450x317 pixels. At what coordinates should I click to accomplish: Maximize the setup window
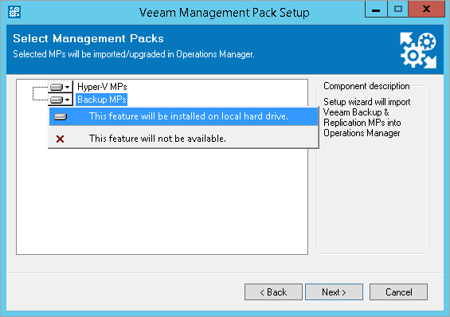pyautogui.click(x=397, y=10)
